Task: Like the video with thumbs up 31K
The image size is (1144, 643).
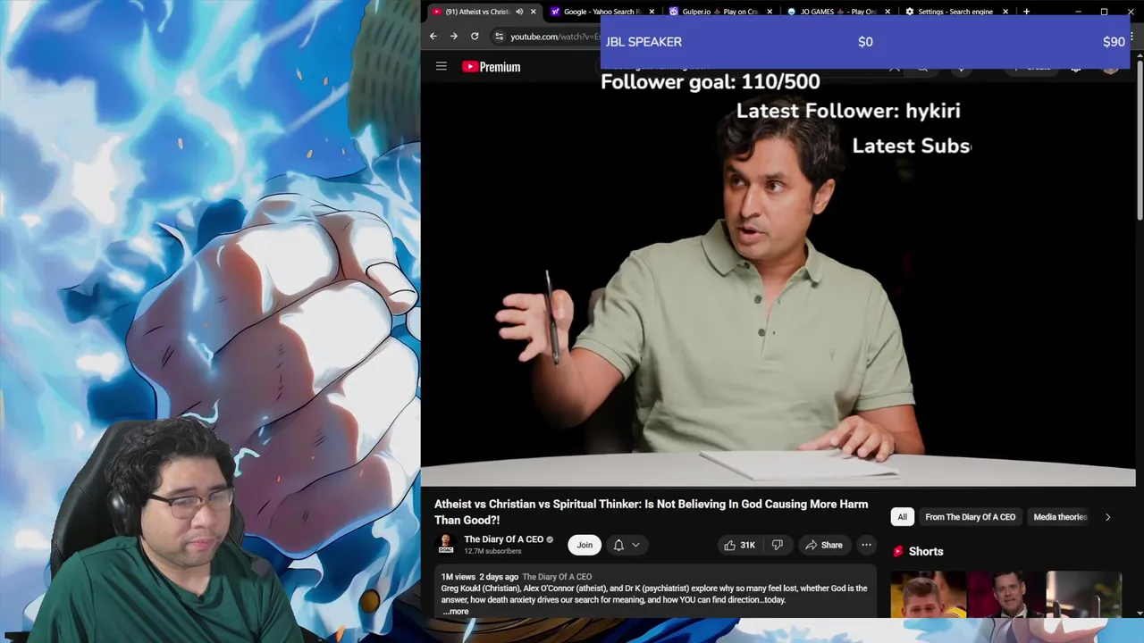Action: 740,545
